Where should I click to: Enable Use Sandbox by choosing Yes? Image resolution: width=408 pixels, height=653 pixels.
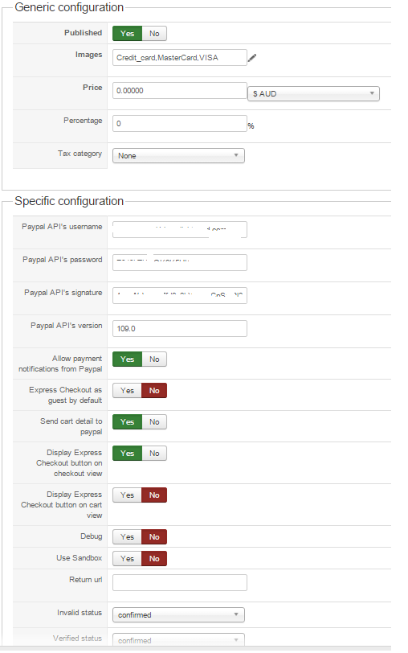point(127,558)
